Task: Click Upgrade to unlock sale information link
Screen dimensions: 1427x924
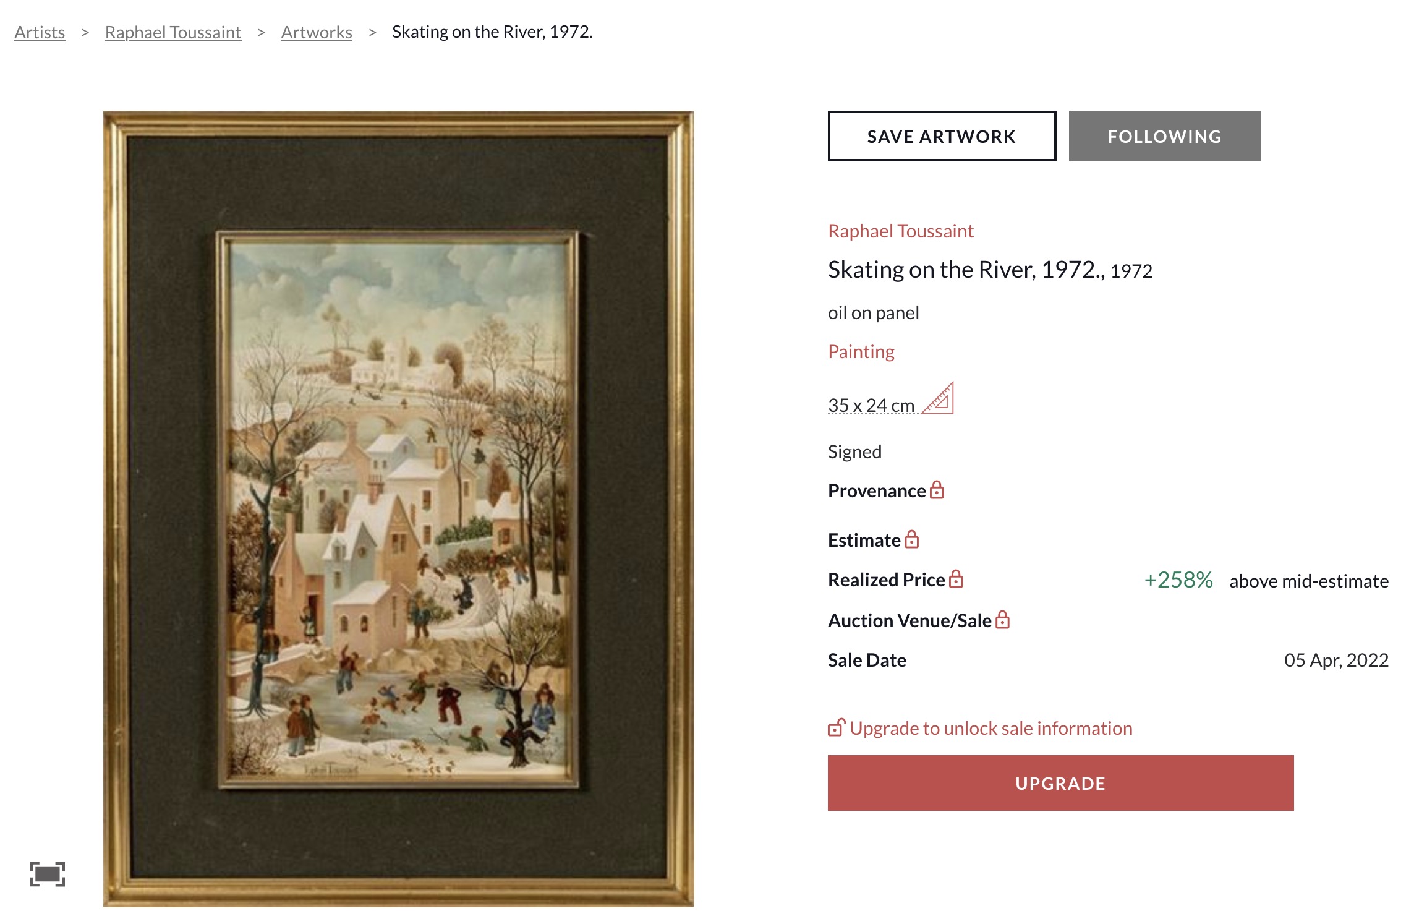Action: click(x=990, y=728)
